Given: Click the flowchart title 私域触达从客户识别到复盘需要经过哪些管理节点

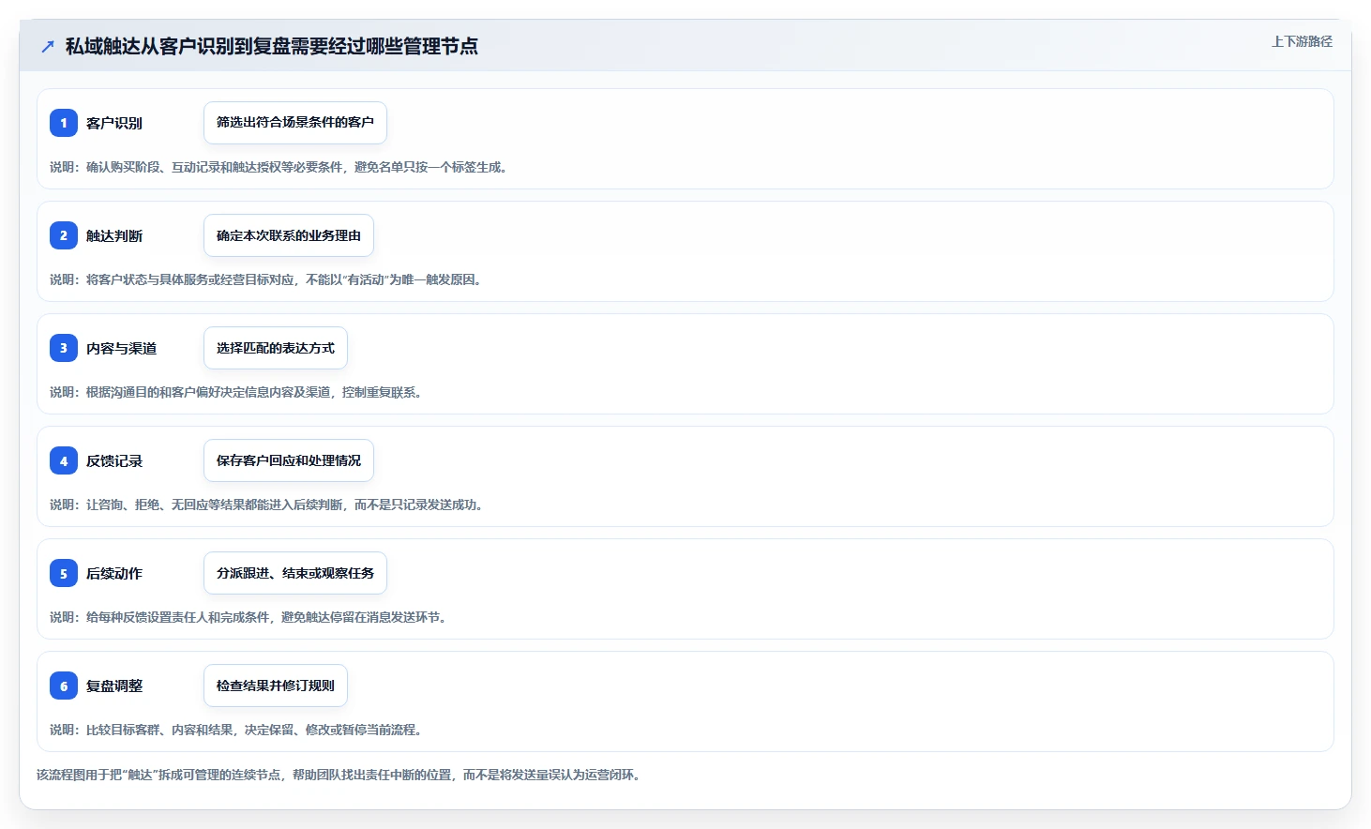Looking at the screenshot, I should point(272,46).
